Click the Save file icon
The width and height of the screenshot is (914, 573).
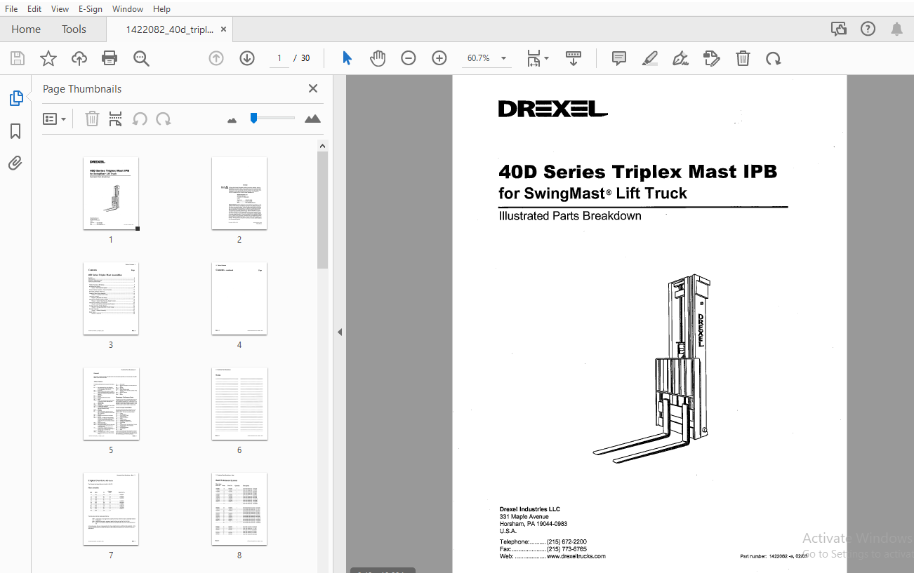18,58
